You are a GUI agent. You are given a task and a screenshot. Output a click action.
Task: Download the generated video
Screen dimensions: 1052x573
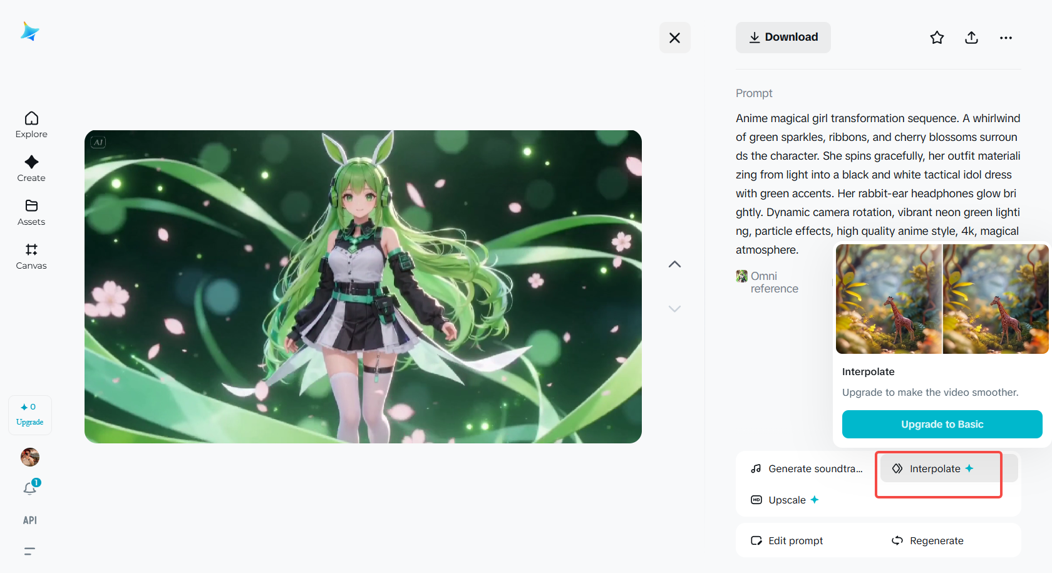tap(783, 37)
